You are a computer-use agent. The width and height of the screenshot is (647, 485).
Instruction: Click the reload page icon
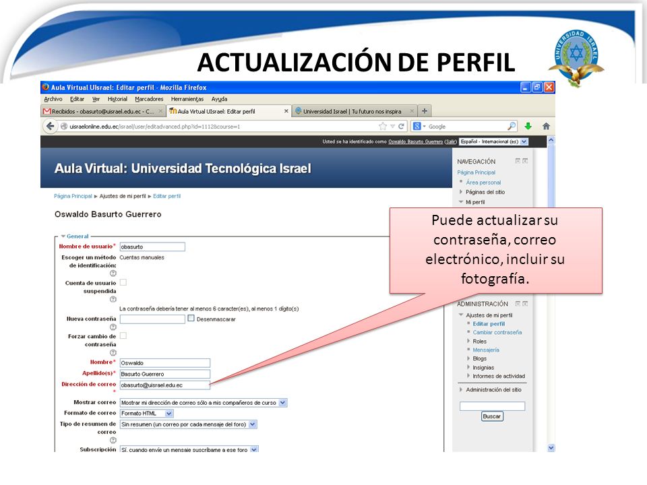(401, 126)
